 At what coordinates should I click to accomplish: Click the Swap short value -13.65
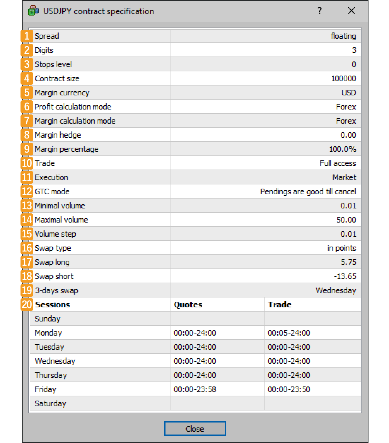[345, 276]
